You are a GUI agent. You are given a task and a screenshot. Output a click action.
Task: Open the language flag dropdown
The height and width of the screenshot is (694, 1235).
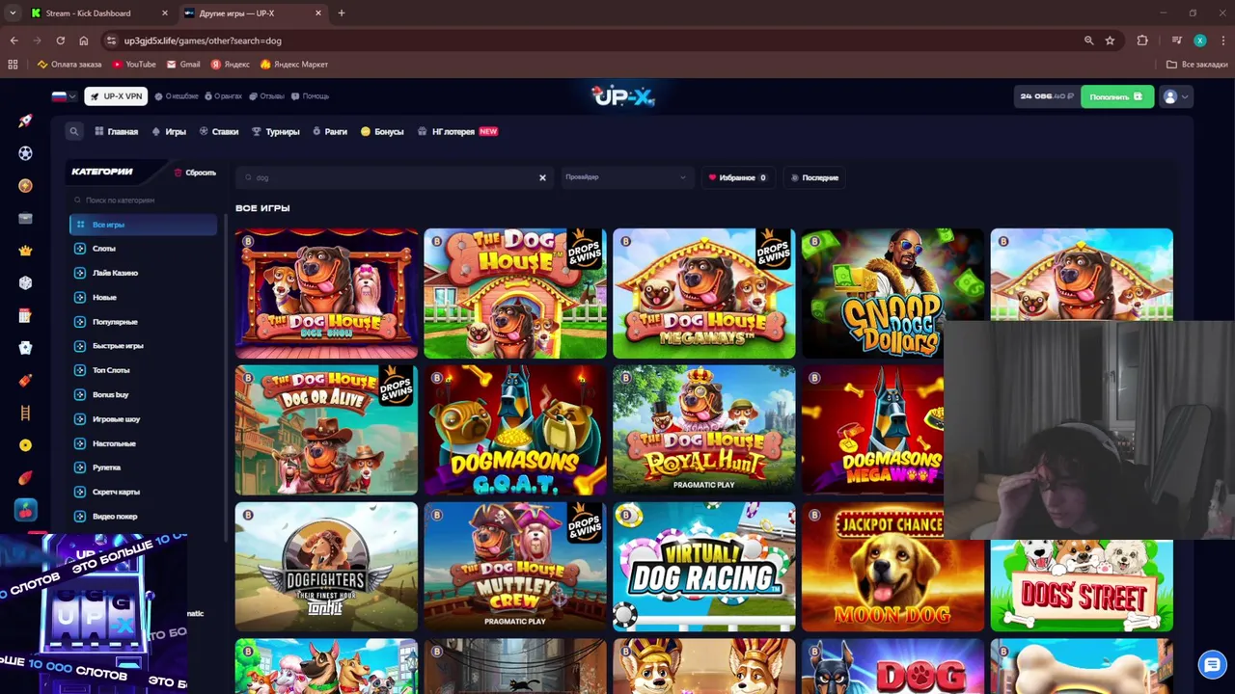click(x=64, y=96)
